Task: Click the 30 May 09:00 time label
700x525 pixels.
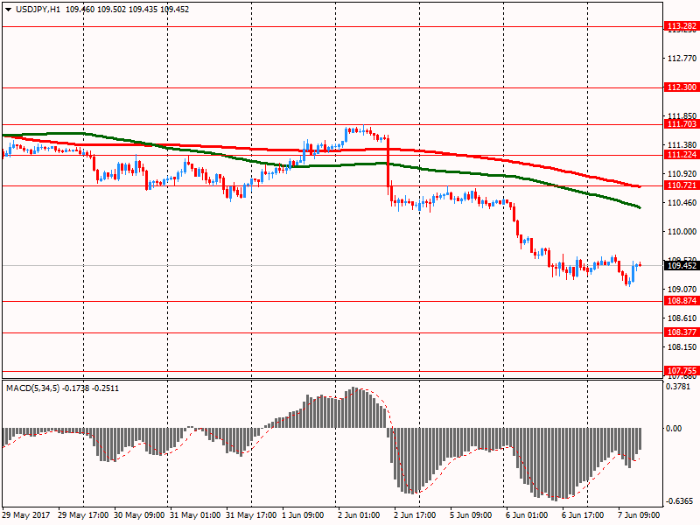Action: pos(139,515)
